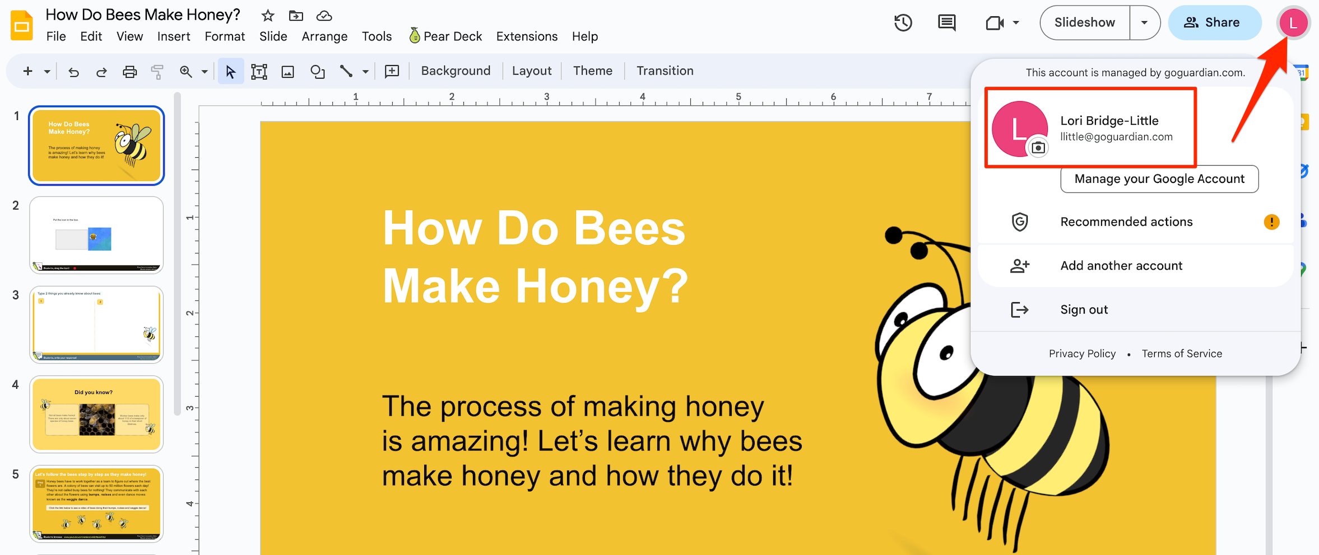
Task: Start the Slideshow
Action: (x=1084, y=22)
